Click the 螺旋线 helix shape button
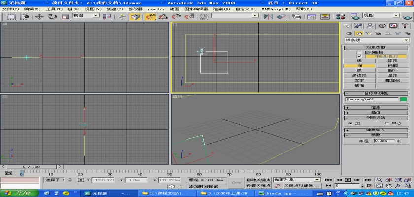Viewport: 414px width, 197px height. click(392, 80)
